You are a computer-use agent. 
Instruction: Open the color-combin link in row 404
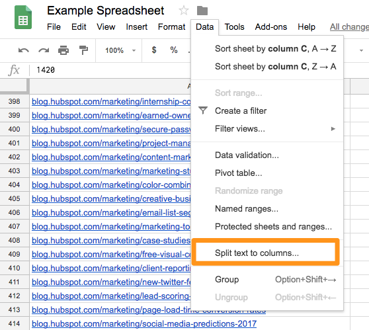coord(111,185)
